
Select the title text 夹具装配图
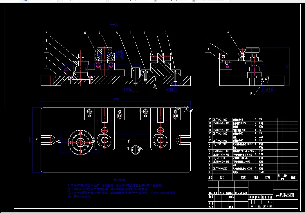click(285, 195)
